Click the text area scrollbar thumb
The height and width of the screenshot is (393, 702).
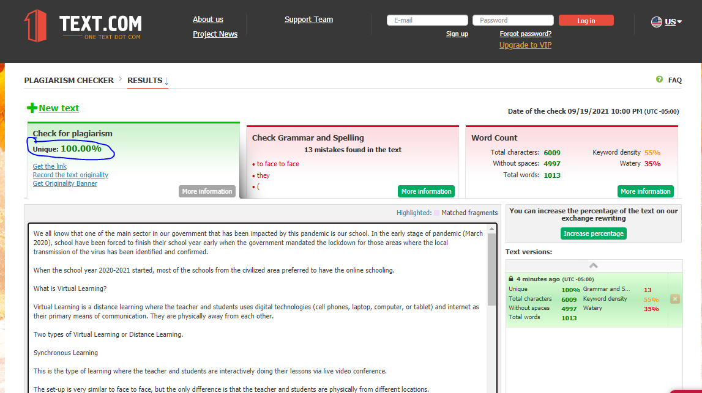491,270
